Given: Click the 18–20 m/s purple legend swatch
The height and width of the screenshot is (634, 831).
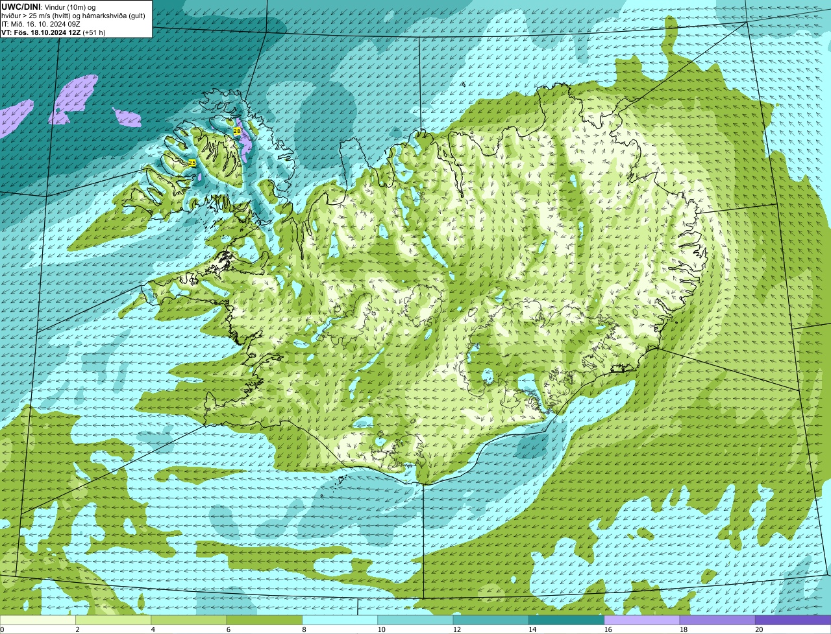Looking at the screenshot, I should (717, 620).
